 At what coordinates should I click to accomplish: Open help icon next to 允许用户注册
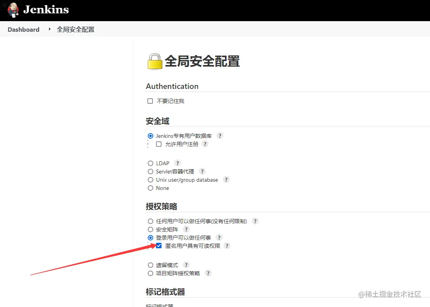[x=205, y=144]
